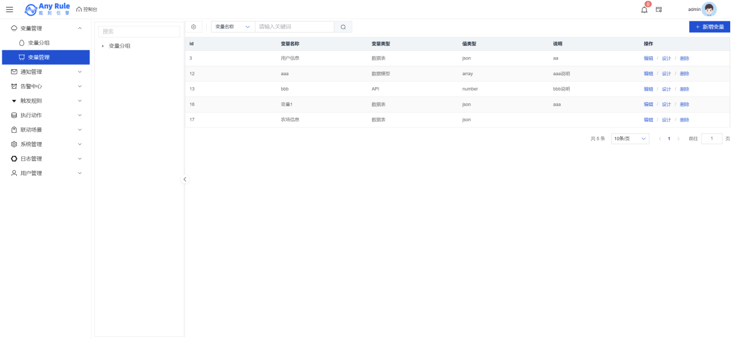Viewport: 732px width, 343px height.
Task: Expand the 系统管理 sidebar menu
Action: click(x=45, y=144)
